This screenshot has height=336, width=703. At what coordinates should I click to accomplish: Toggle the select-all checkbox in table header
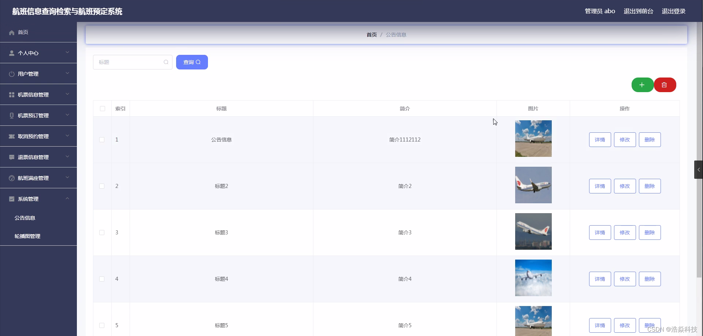[x=103, y=109]
